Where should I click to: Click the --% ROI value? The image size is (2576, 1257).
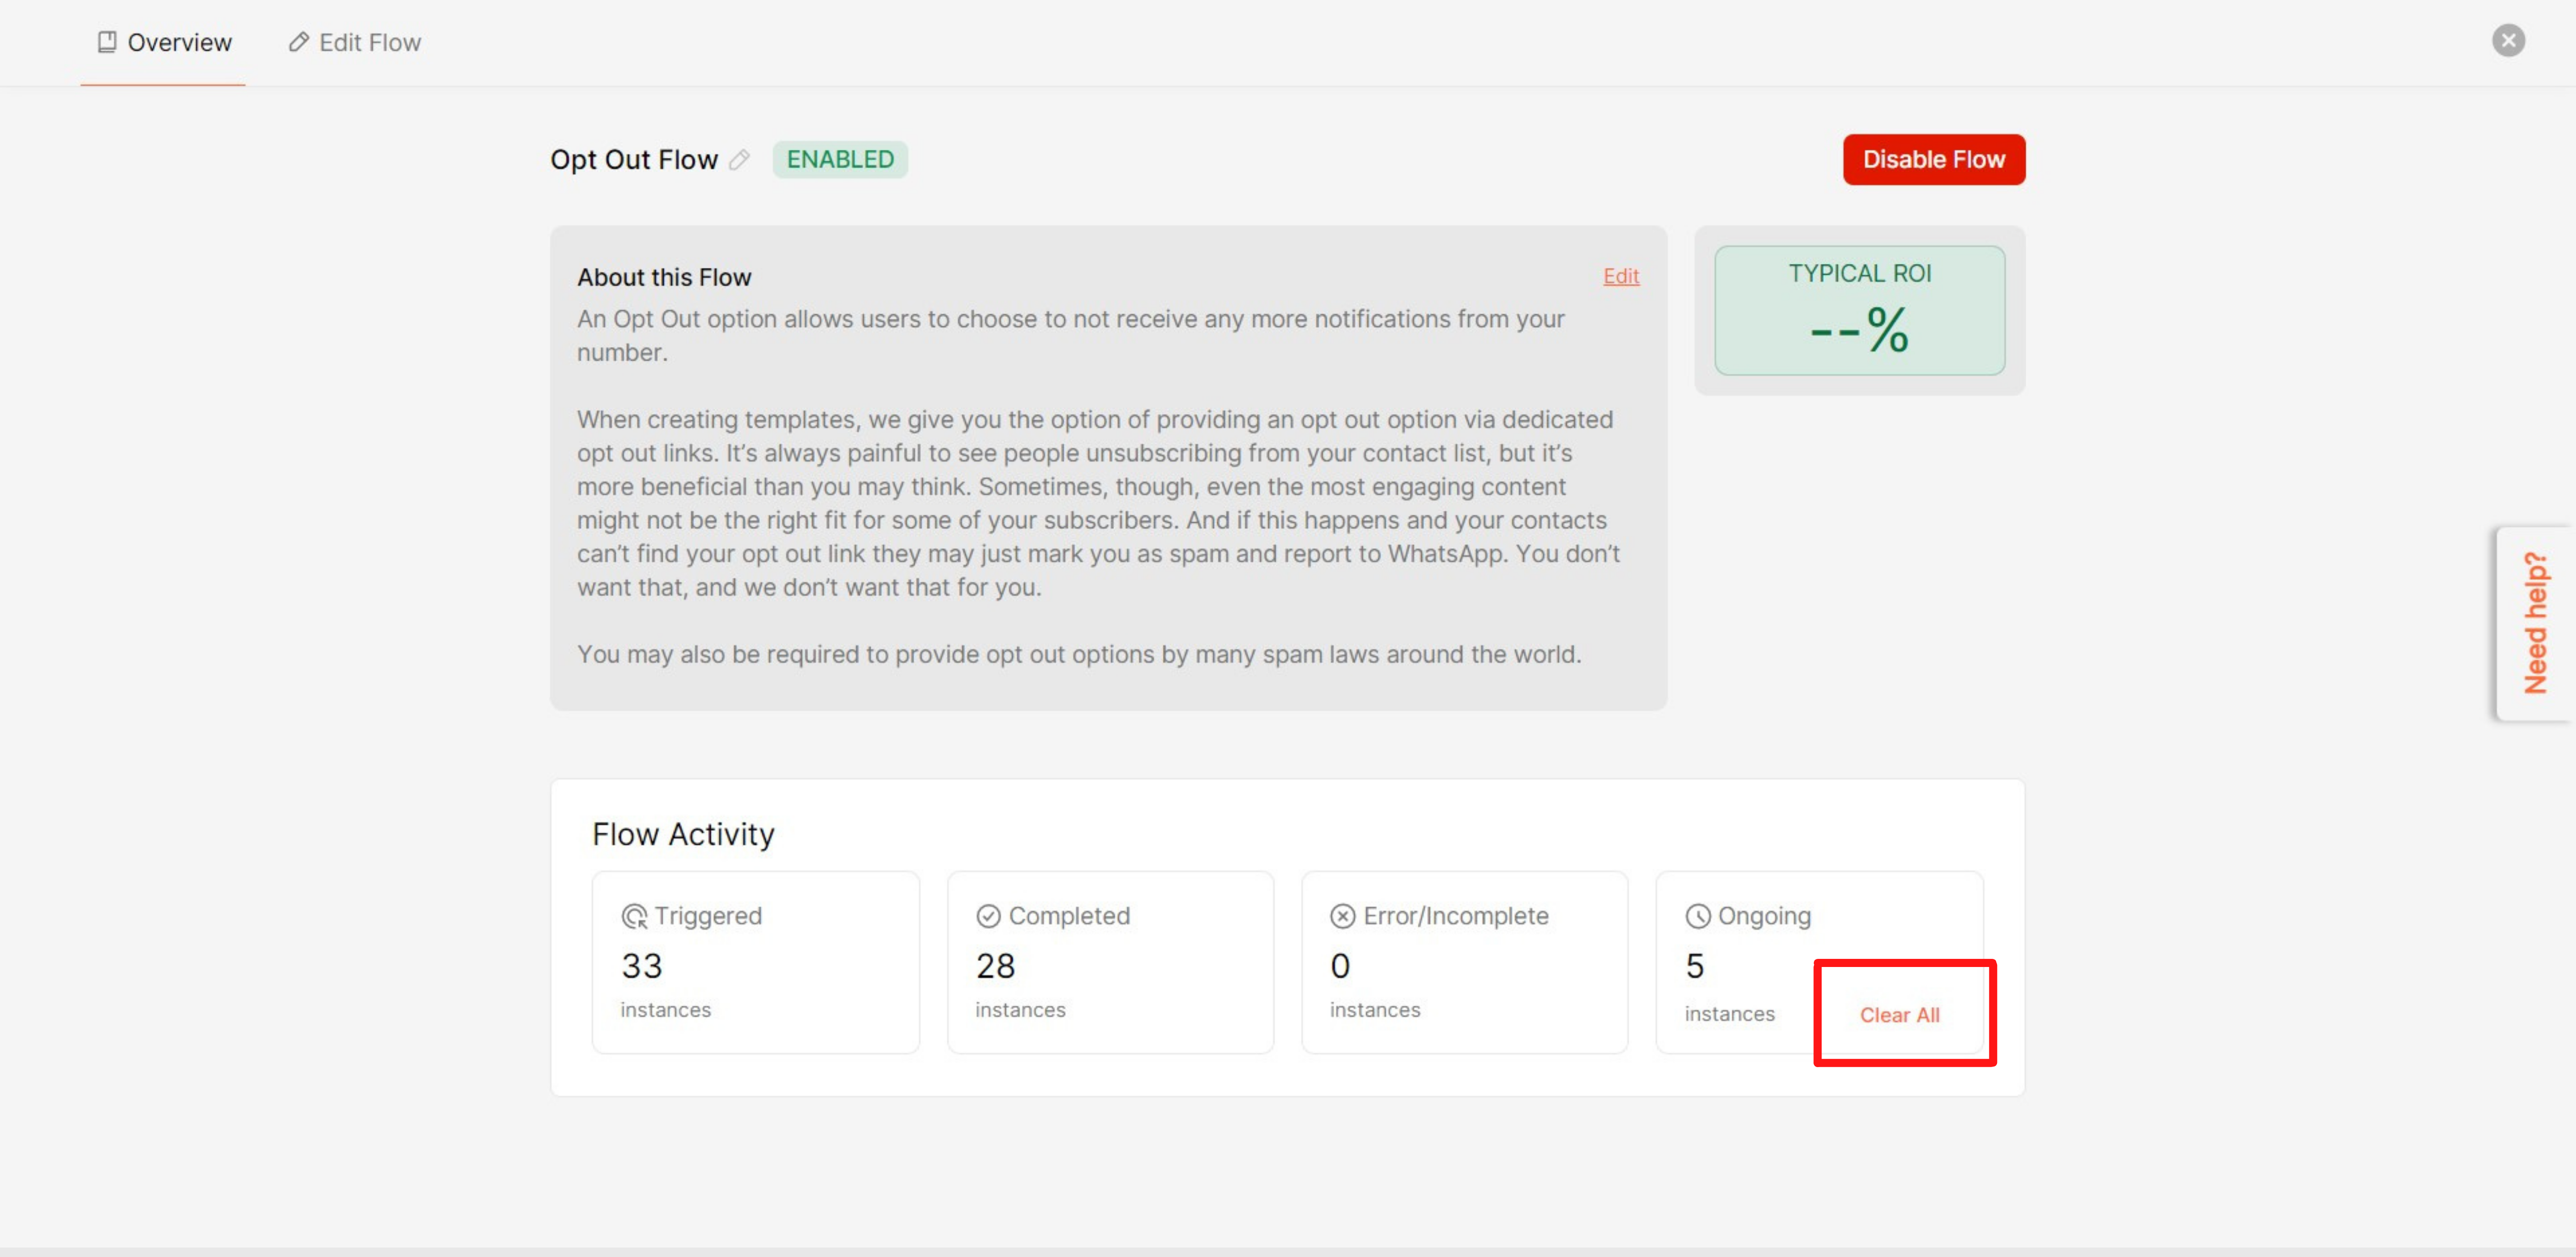(x=1859, y=331)
